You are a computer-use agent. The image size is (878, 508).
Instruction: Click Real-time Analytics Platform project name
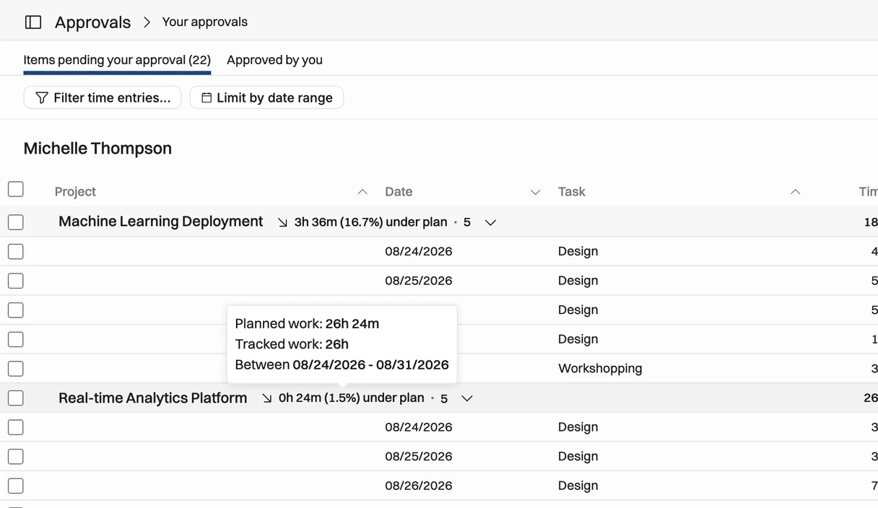tap(152, 398)
